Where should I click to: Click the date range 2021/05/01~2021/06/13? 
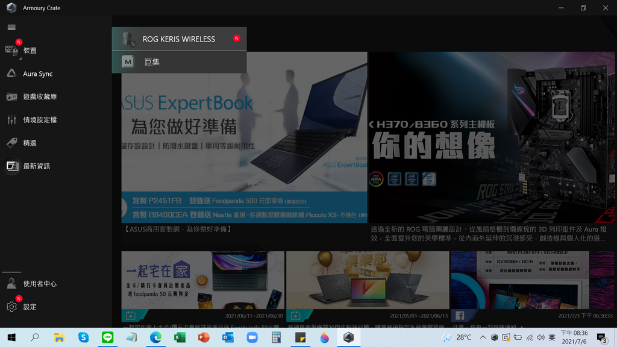419,316
